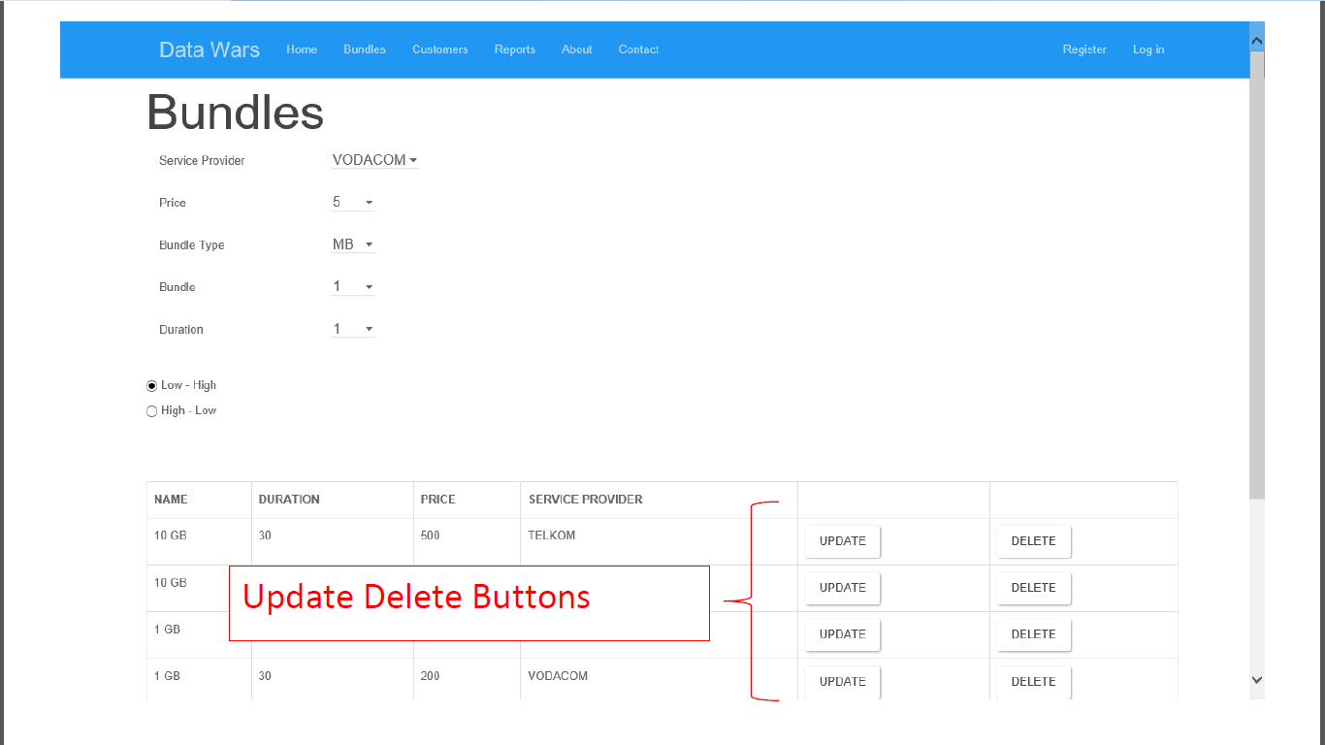Expand the Bundle dropdown
The height and width of the screenshot is (745, 1325).
[x=353, y=287]
